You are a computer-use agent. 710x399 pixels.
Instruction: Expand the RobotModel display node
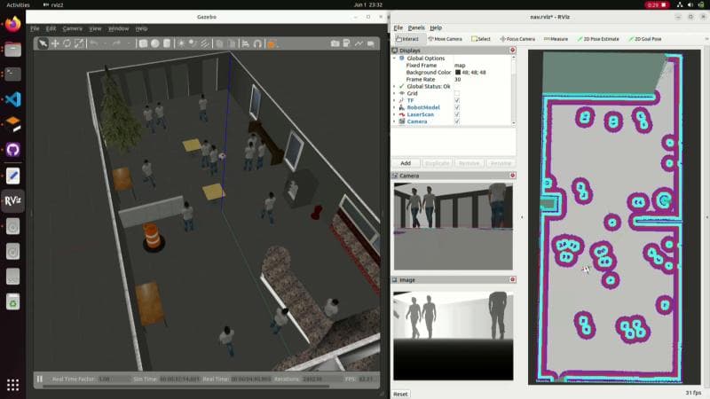point(394,107)
